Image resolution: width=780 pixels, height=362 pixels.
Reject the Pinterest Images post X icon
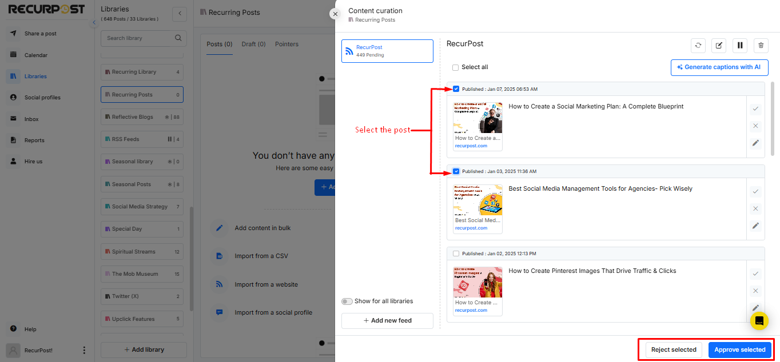coord(755,291)
